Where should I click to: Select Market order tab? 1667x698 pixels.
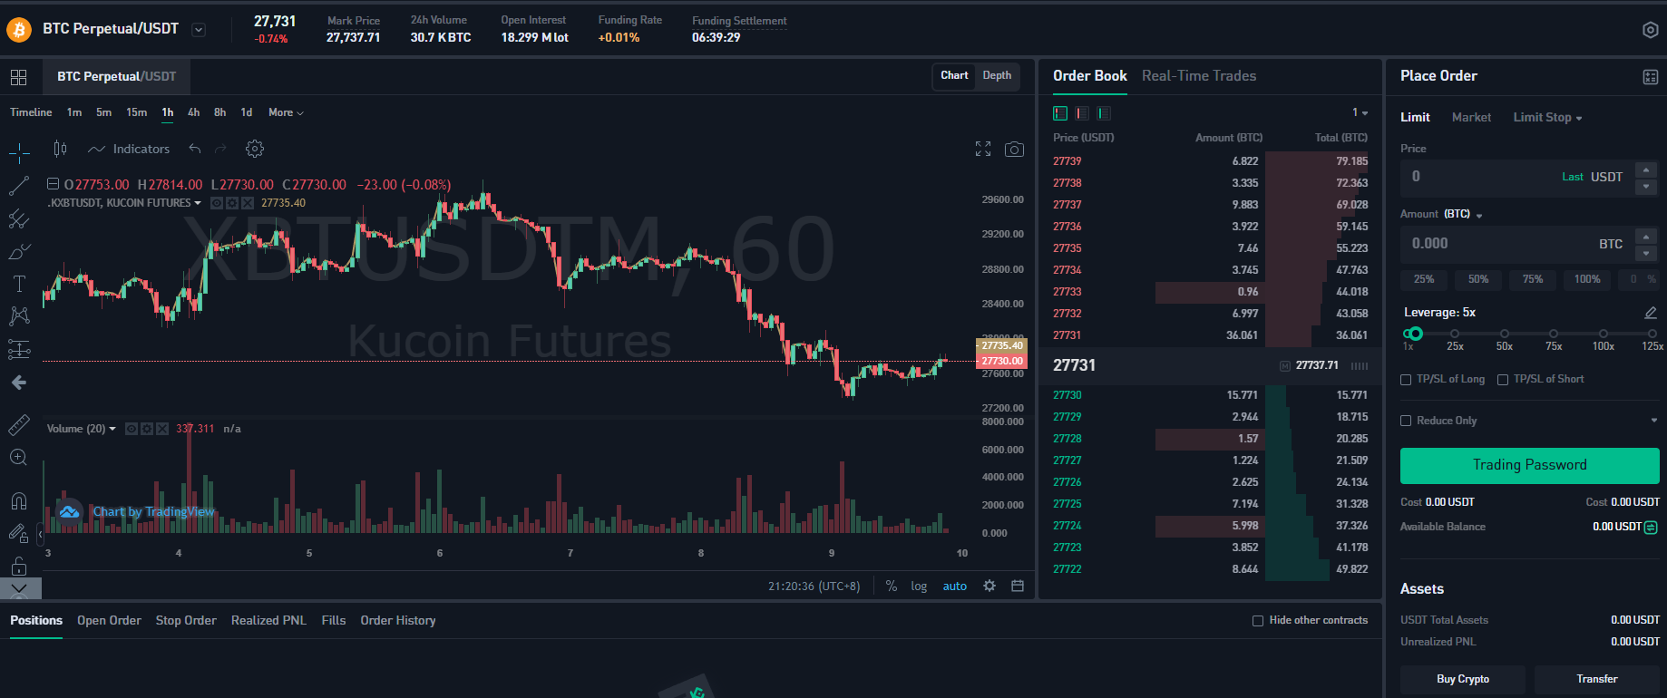[x=1471, y=118]
